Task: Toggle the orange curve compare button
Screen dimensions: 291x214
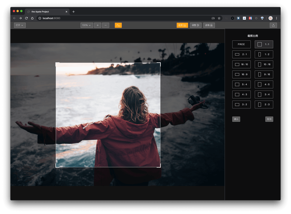Action: coord(118,25)
